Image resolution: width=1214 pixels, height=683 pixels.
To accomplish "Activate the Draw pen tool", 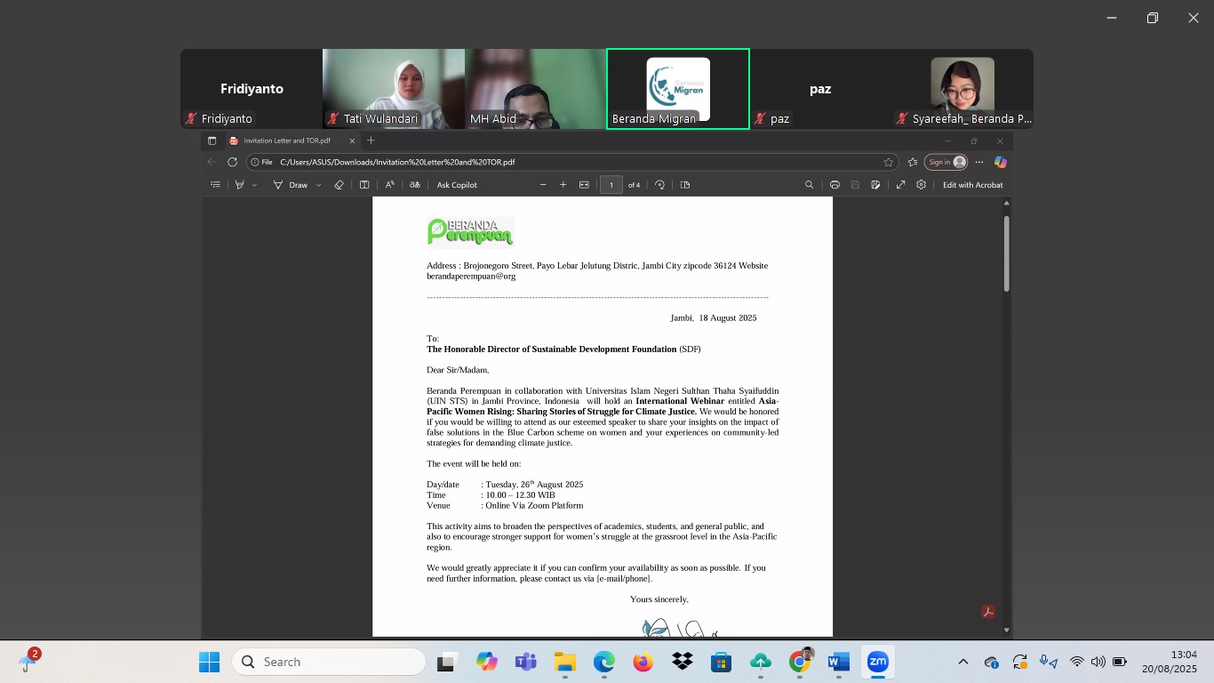I will [x=290, y=185].
